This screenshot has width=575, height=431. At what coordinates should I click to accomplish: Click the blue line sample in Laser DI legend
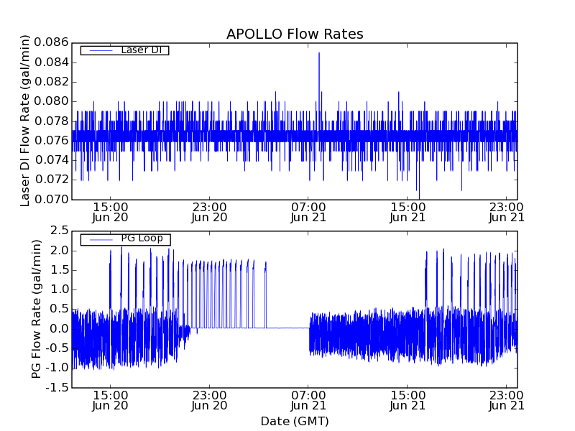[x=101, y=50]
